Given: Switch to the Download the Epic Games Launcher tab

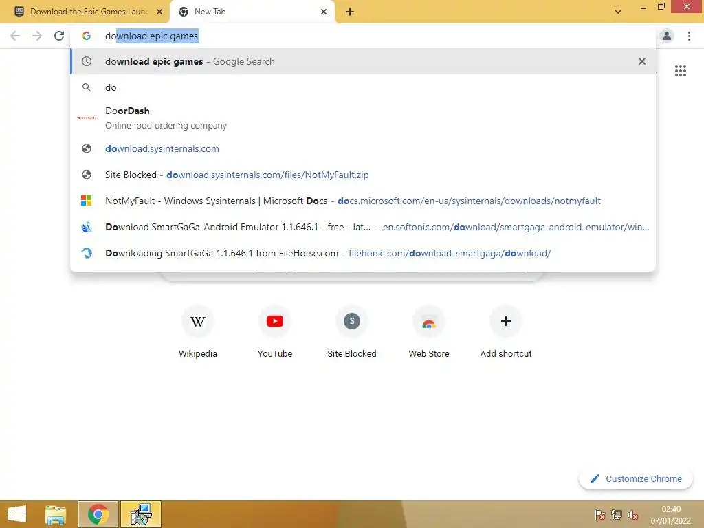Looking at the screenshot, I should click(x=85, y=12).
